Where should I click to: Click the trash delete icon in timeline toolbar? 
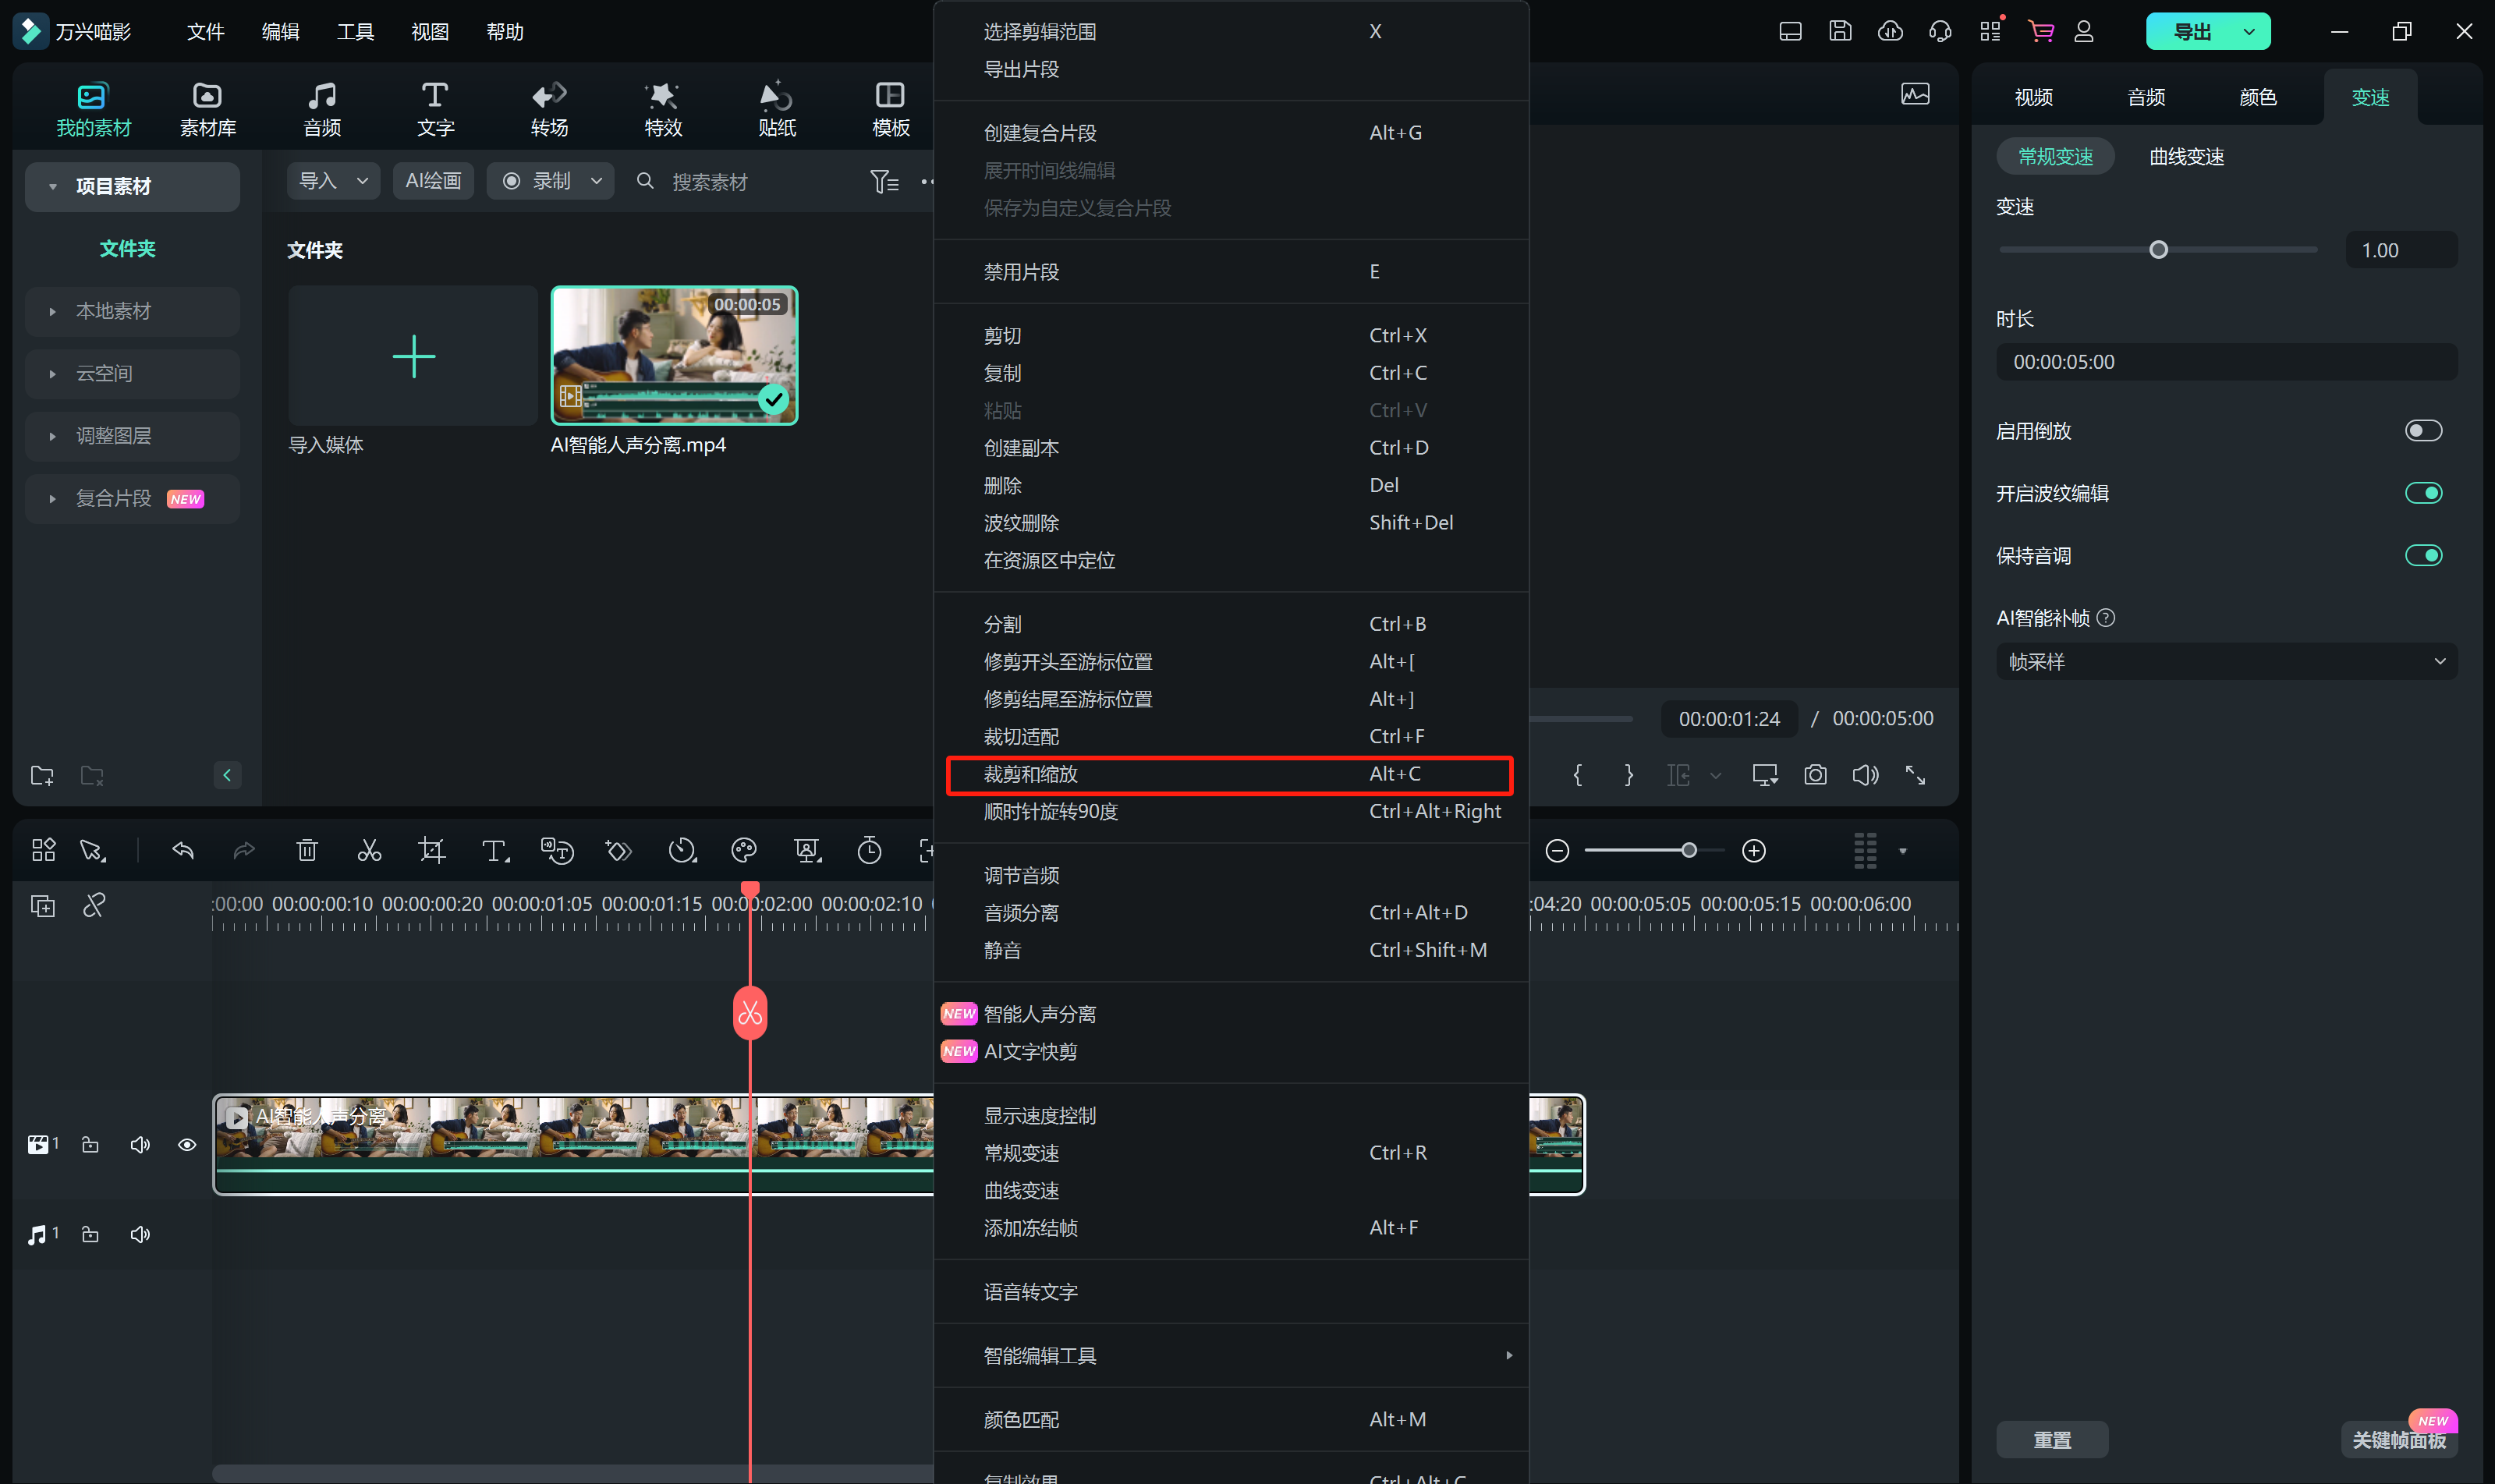coord(307,851)
